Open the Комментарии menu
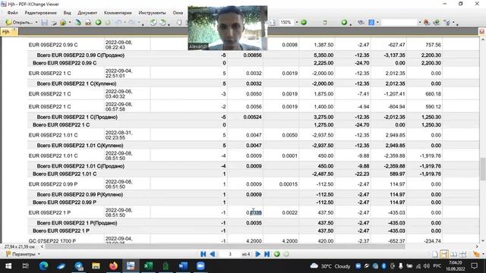 [118, 13]
